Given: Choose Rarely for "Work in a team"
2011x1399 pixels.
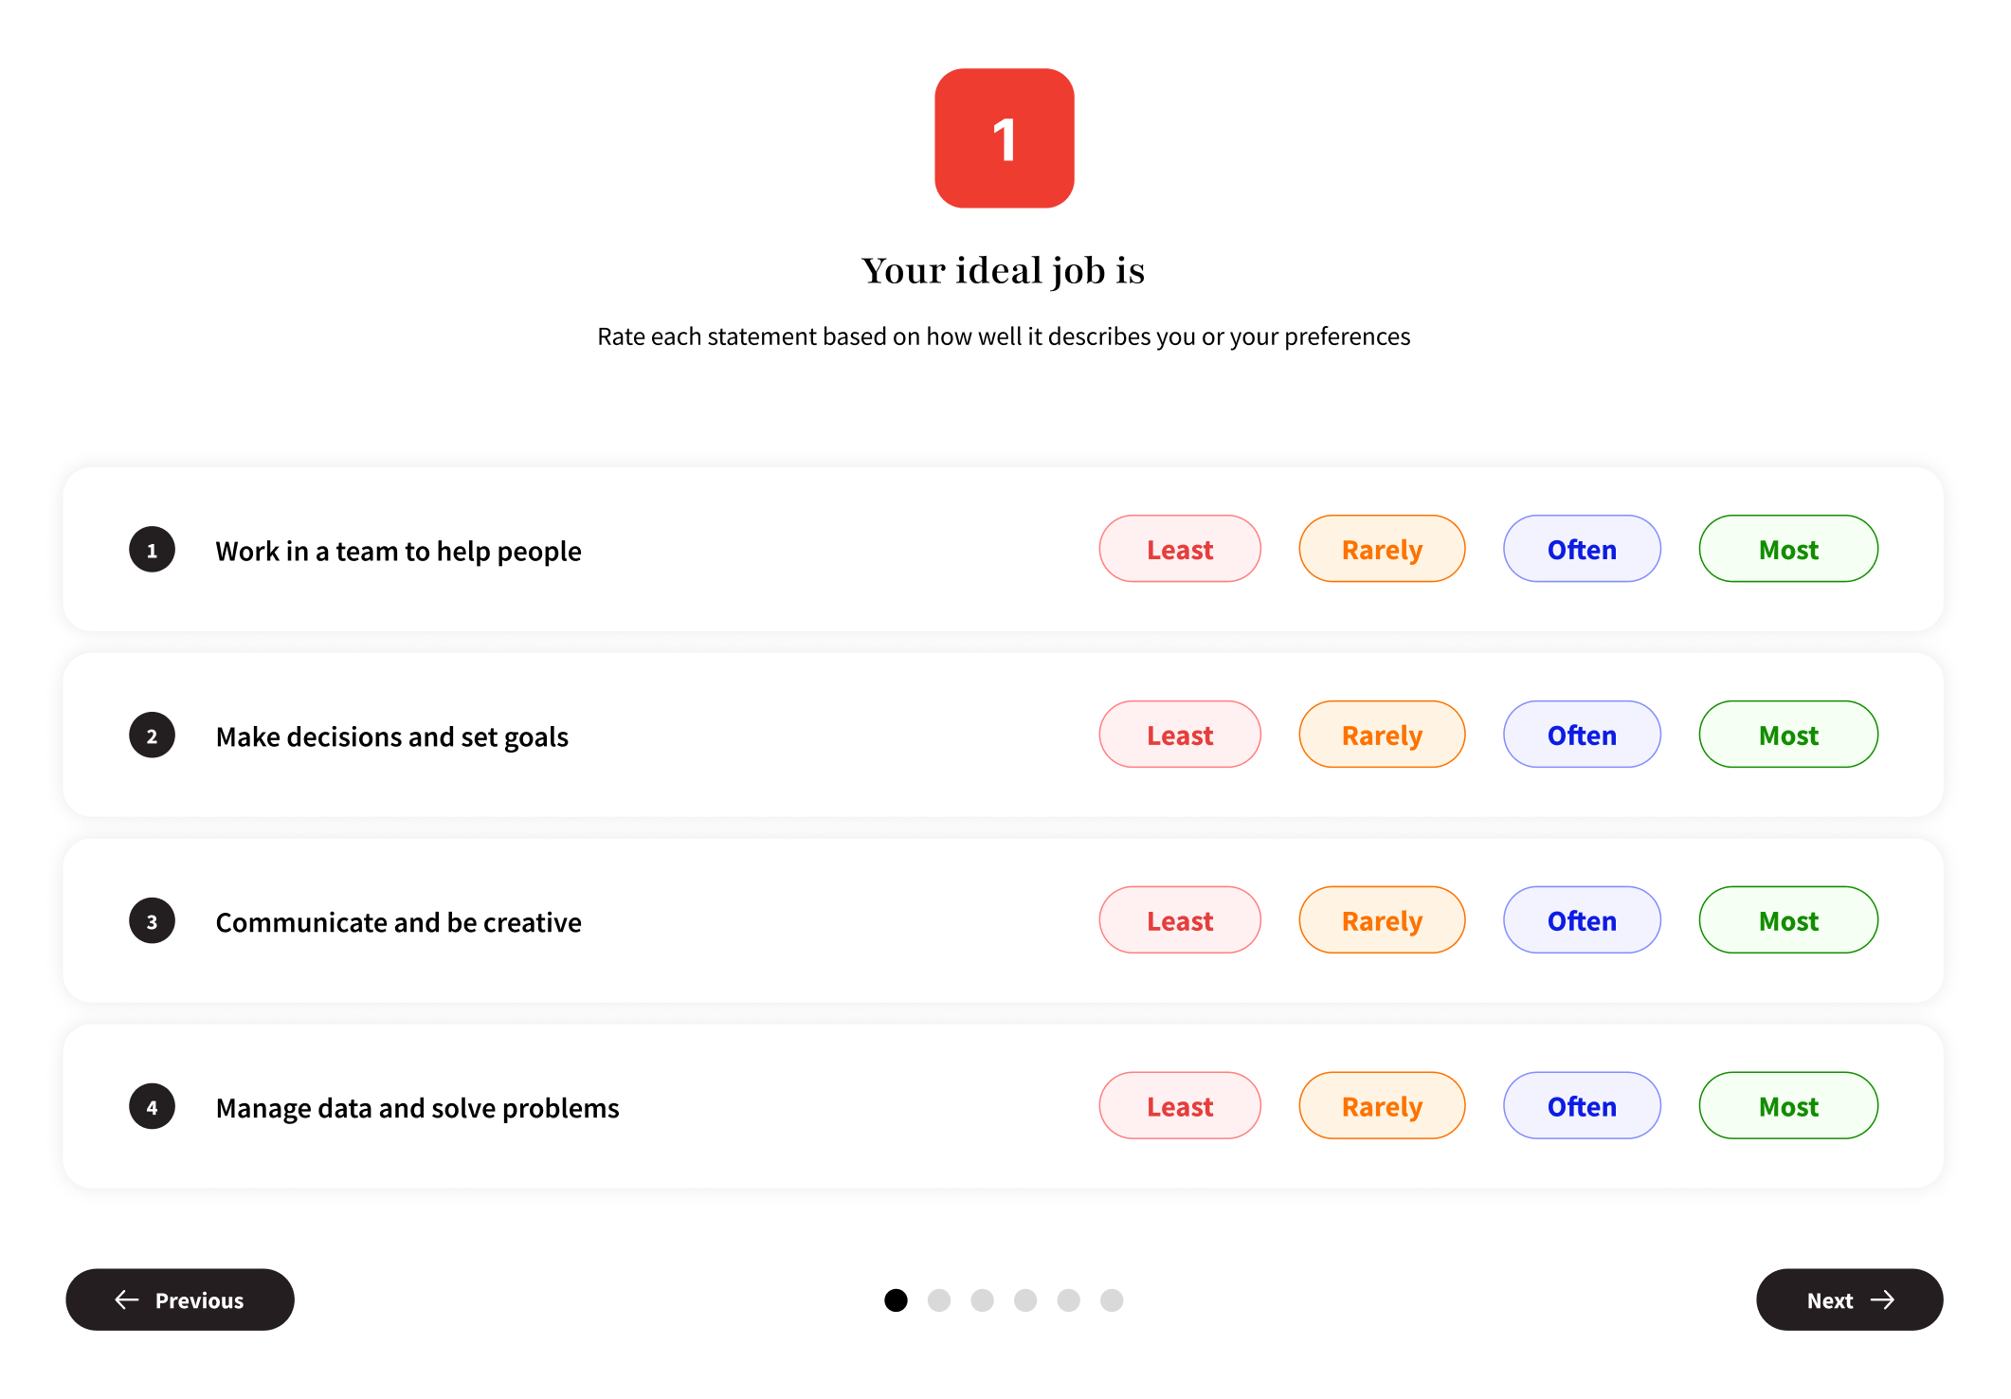Looking at the screenshot, I should click(x=1381, y=550).
